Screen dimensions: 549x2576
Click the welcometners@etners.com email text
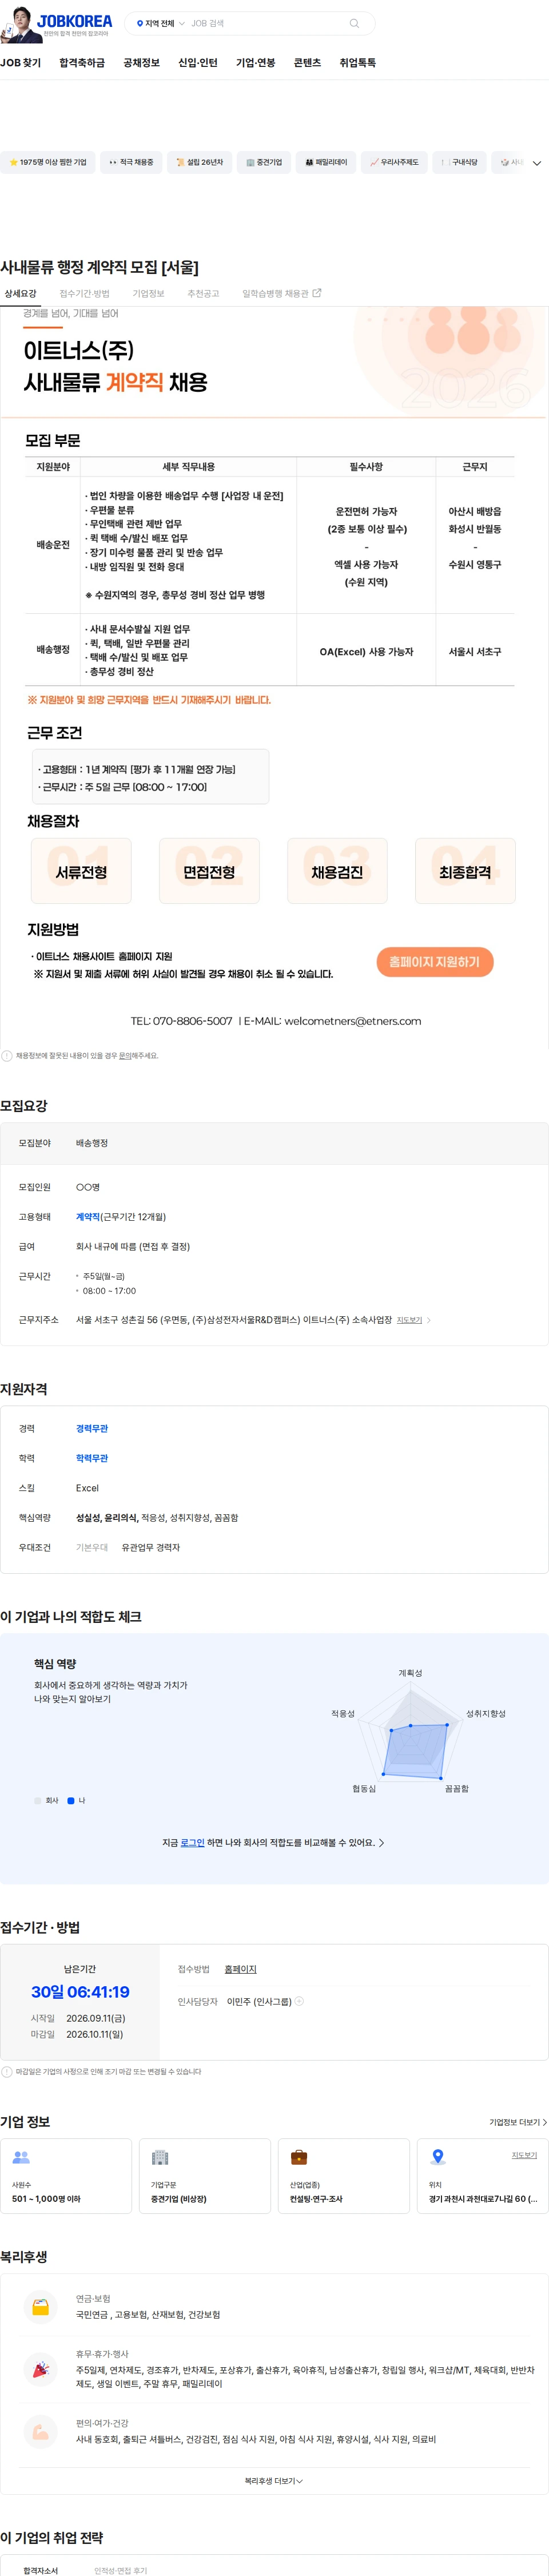click(x=353, y=1021)
